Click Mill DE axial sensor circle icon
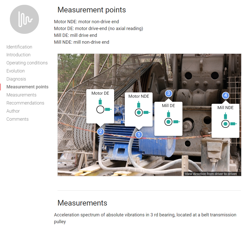 pos(169,122)
